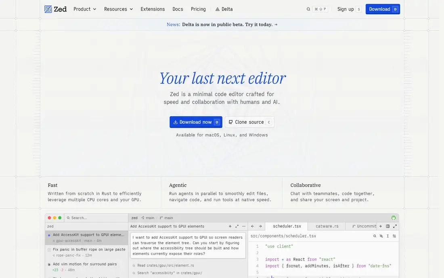
Task: Click the Search field in editor sidebar
Action: [96, 218]
